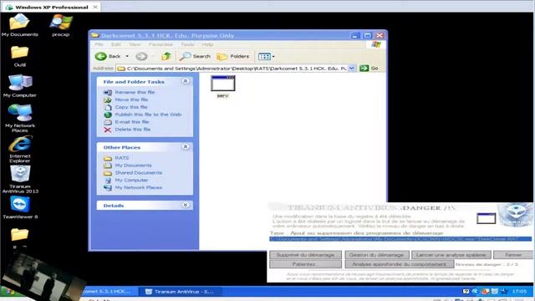535x301 pixels.
Task: Open My Network Places in Other Places
Action: pos(138,187)
